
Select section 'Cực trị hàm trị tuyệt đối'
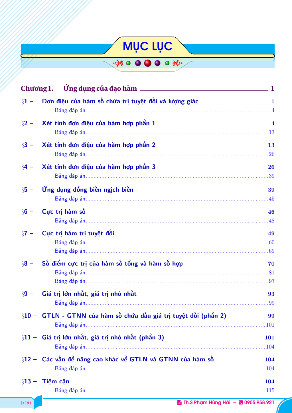[x=78, y=233]
